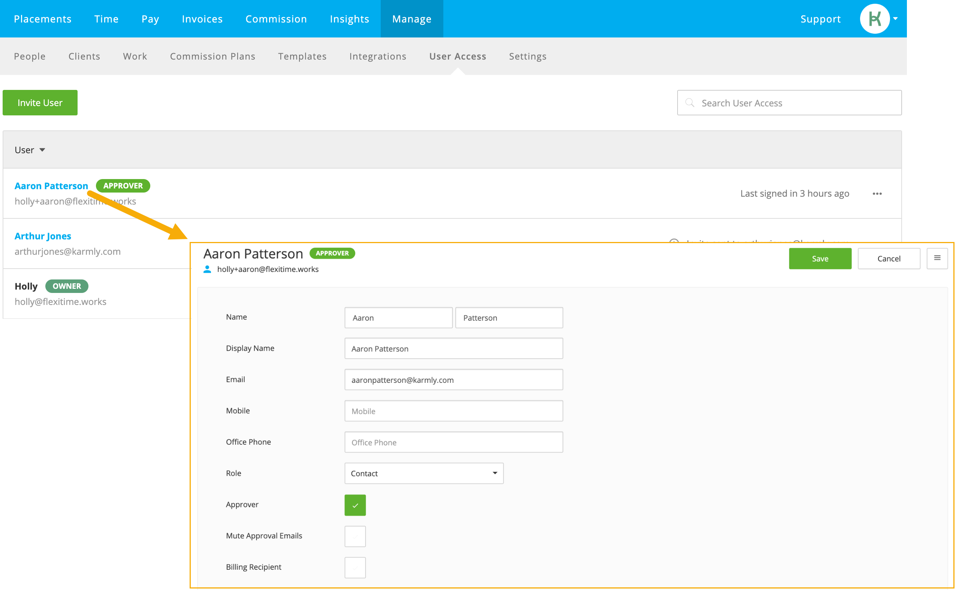Click holly+aaron@flexitime.works in detail header
This screenshot has width=956, height=590.
point(268,269)
